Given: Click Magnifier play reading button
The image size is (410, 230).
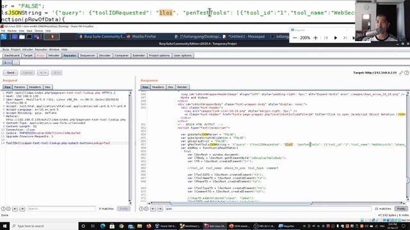Looking at the screenshot, I should pos(336,38).
